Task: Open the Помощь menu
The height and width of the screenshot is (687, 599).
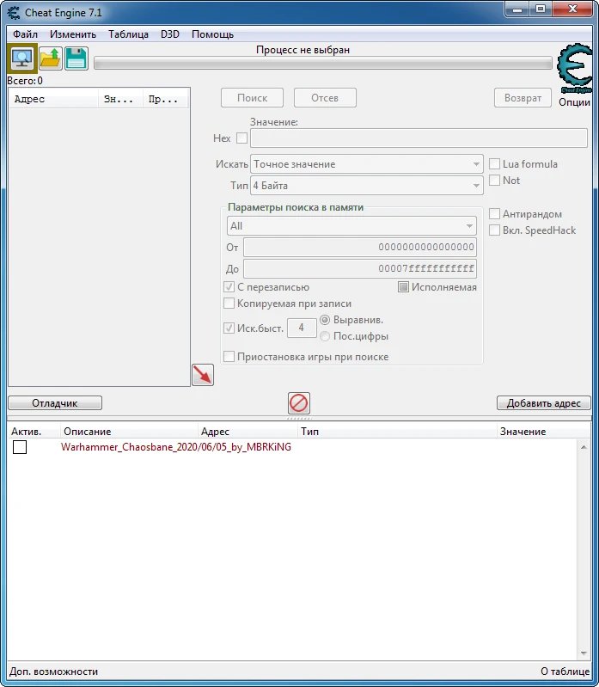Action: [x=213, y=34]
